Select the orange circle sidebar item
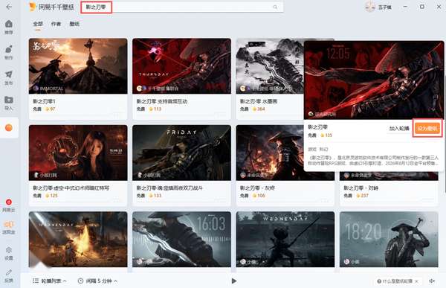 [x=9, y=127]
